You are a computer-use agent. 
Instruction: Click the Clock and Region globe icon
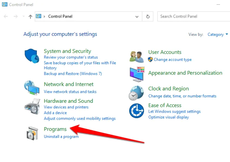click(137, 92)
